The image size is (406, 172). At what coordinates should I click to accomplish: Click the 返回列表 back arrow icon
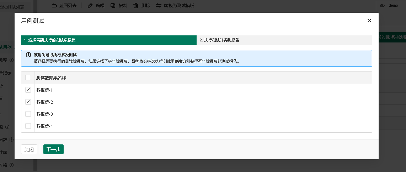54,6
